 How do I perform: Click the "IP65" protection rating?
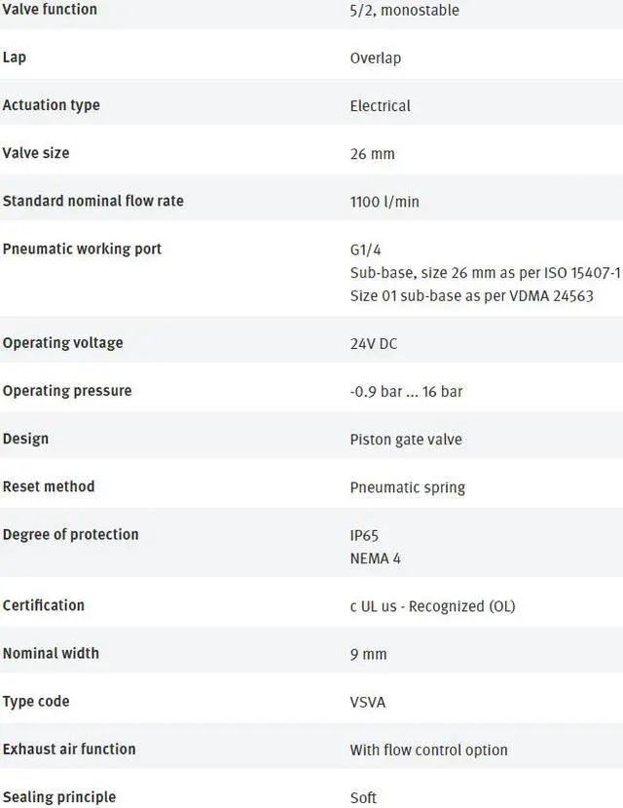pyautogui.click(x=364, y=535)
